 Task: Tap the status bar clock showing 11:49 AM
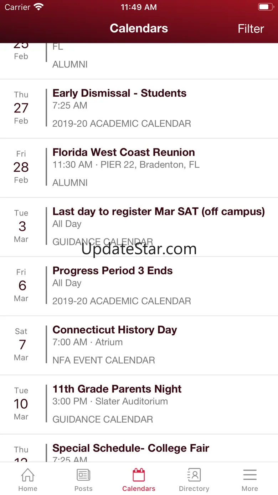coord(139,7)
